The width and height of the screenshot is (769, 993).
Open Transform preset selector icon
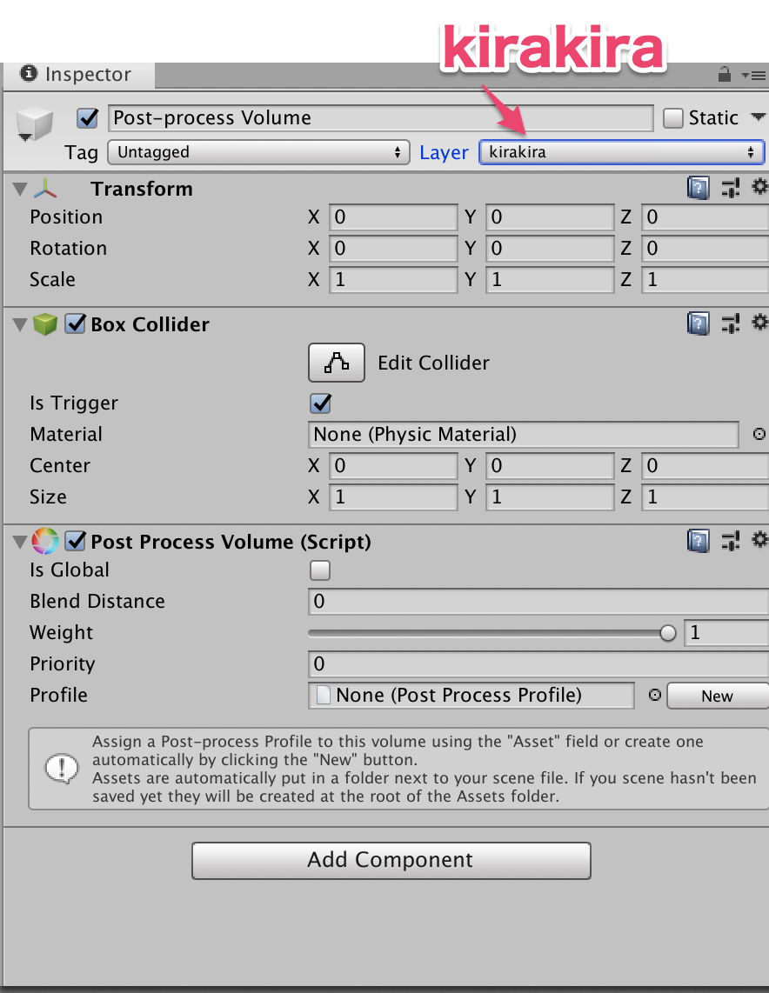[731, 188]
